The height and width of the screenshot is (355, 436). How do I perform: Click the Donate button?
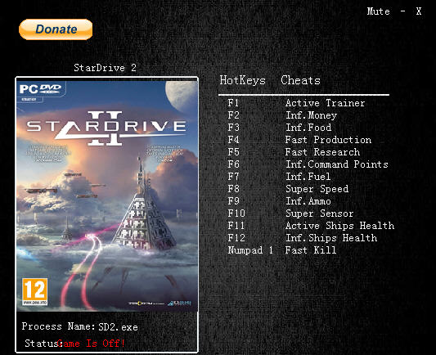[x=56, y=29]
